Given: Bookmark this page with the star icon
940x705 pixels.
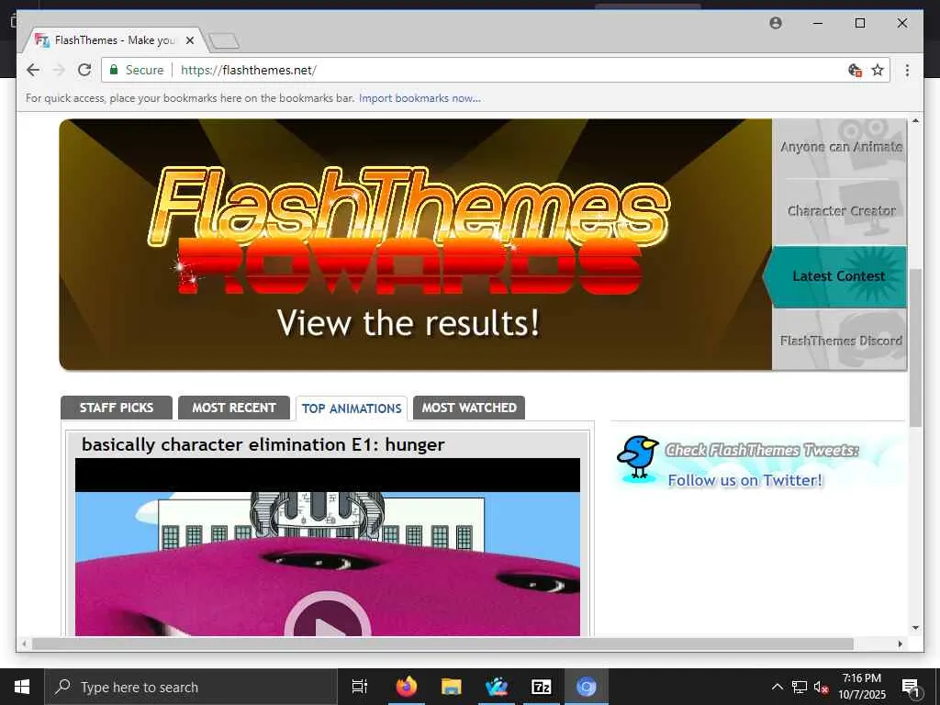Looking at the screenshot, I should click(x=878, y=70).
